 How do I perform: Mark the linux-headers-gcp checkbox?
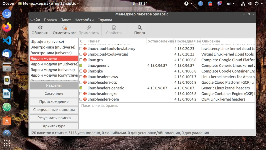click(x=81, y=82)
